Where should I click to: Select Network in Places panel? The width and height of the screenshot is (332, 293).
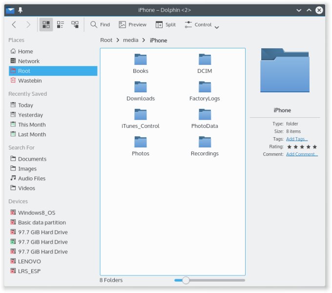click(x=29, y=61)
